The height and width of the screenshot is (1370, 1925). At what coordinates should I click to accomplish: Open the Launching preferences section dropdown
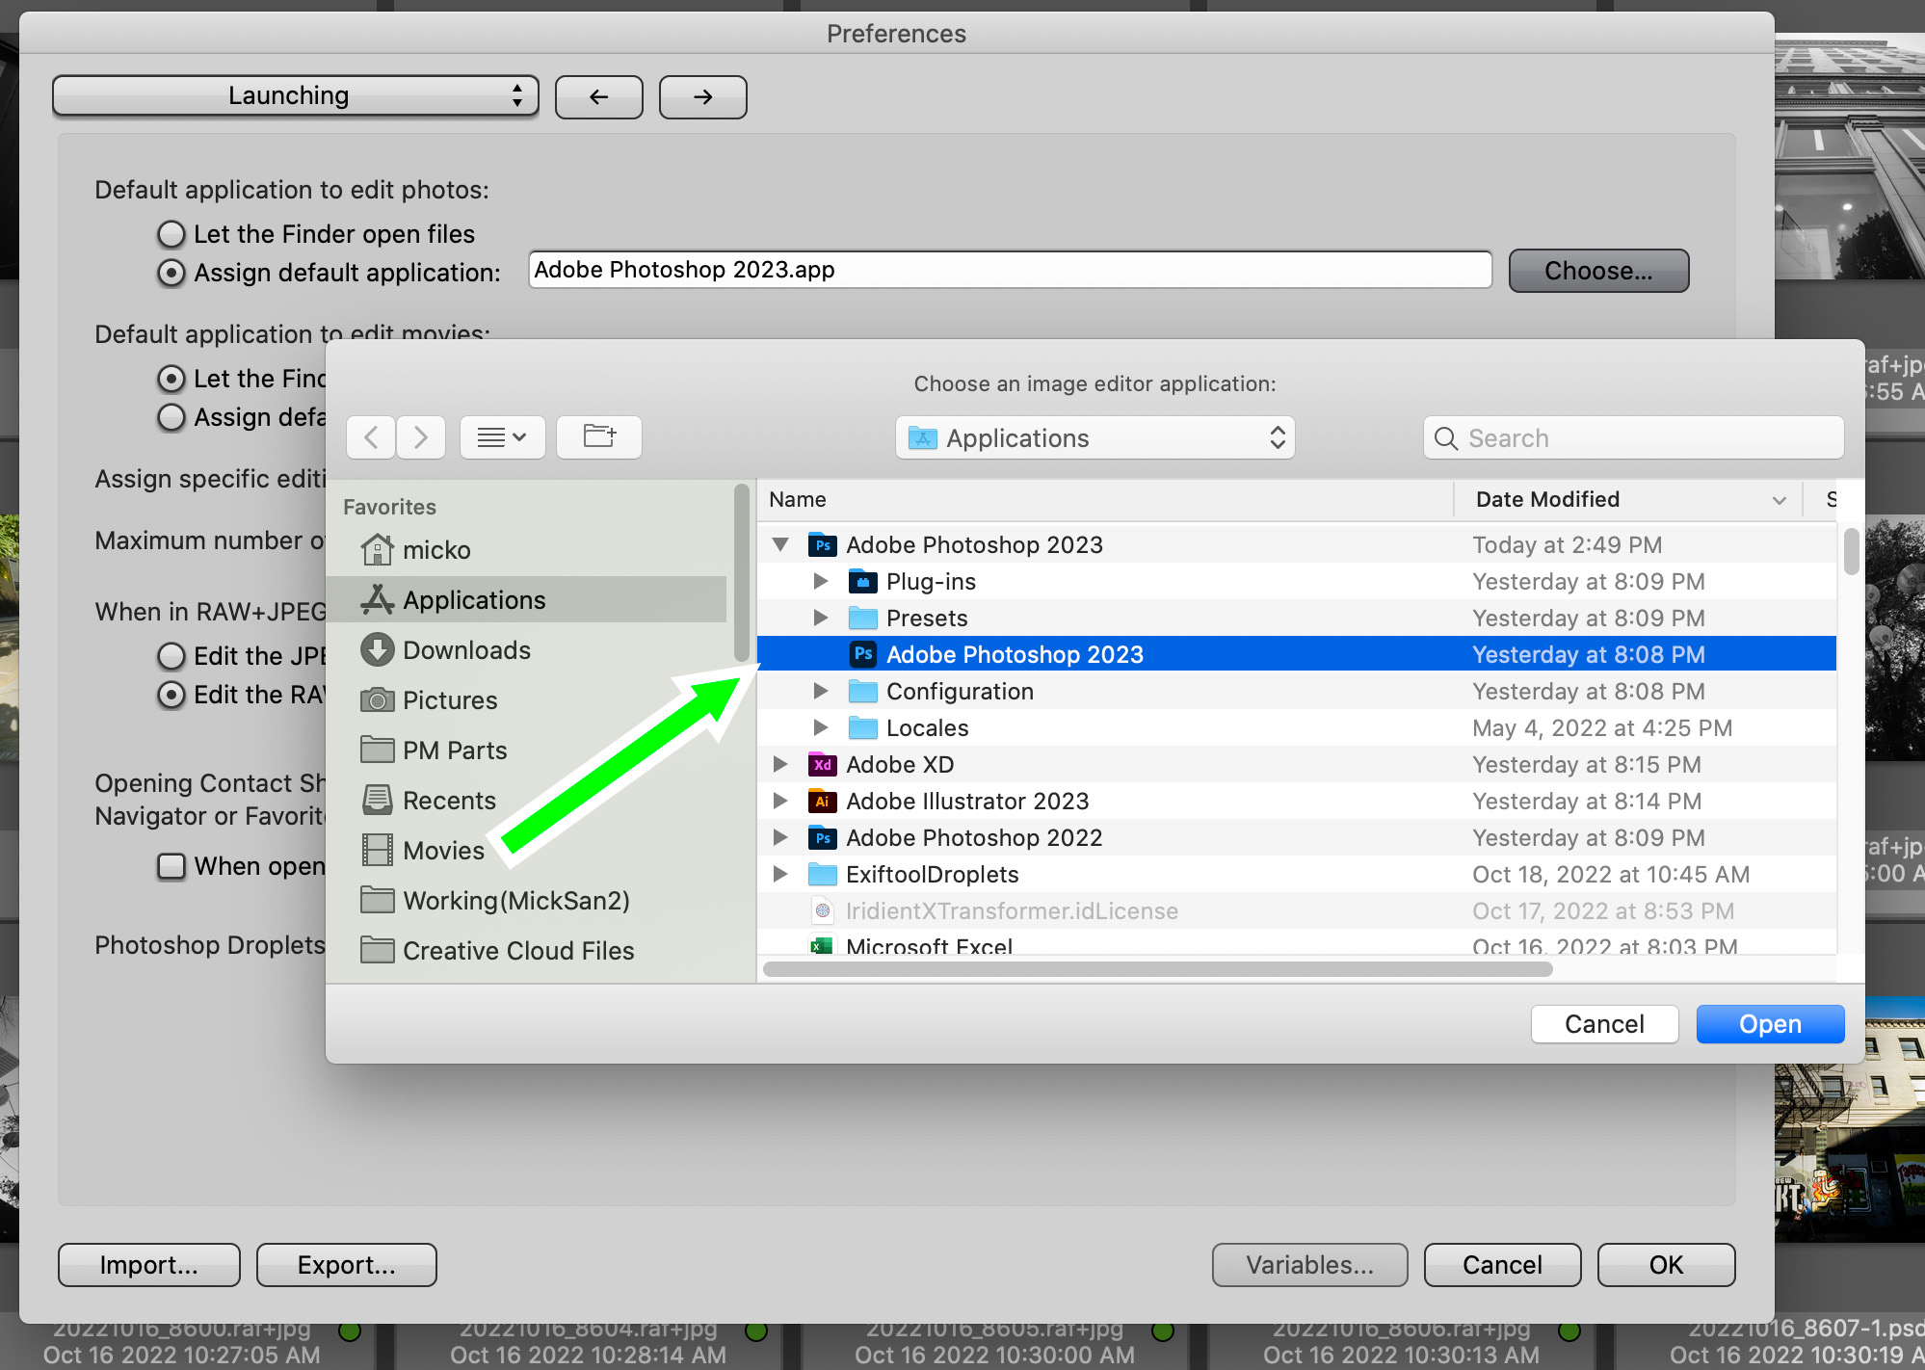[x=295, y=96]
